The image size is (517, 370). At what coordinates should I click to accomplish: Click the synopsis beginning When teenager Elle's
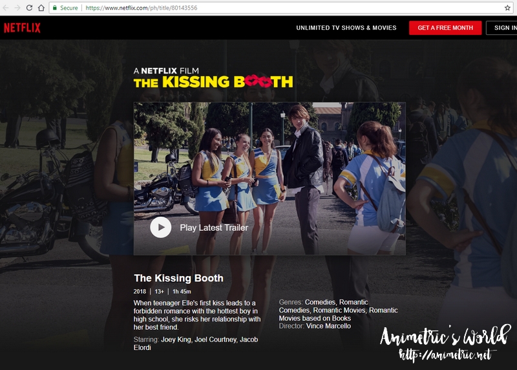click(197, 315)
